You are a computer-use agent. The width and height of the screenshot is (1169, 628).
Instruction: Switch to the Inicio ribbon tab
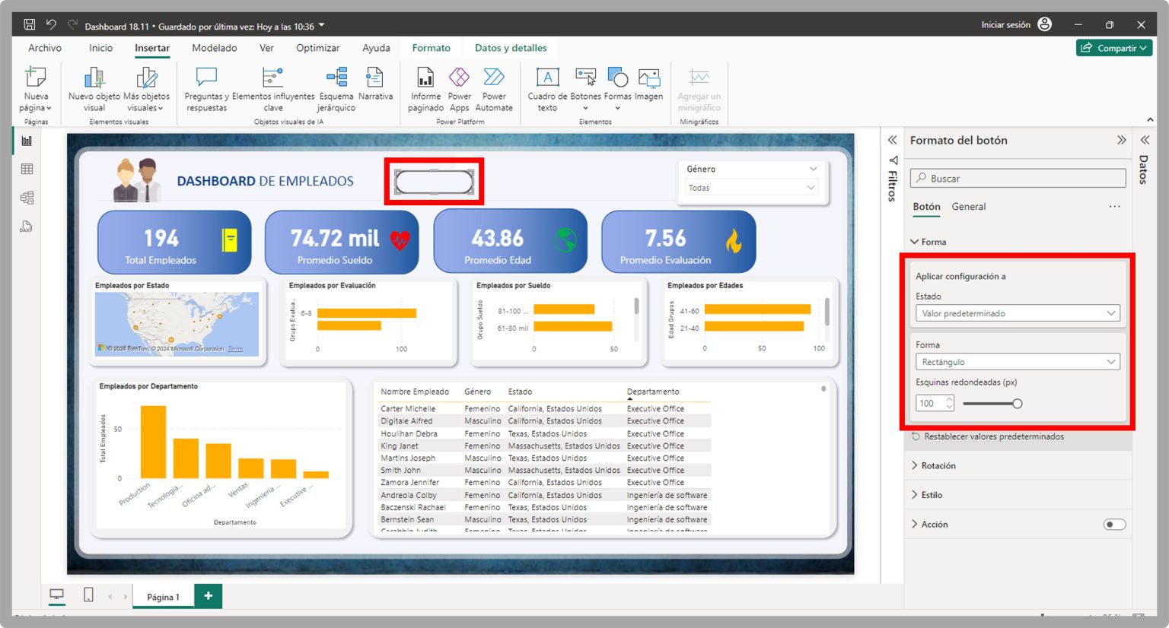[100, 48]
